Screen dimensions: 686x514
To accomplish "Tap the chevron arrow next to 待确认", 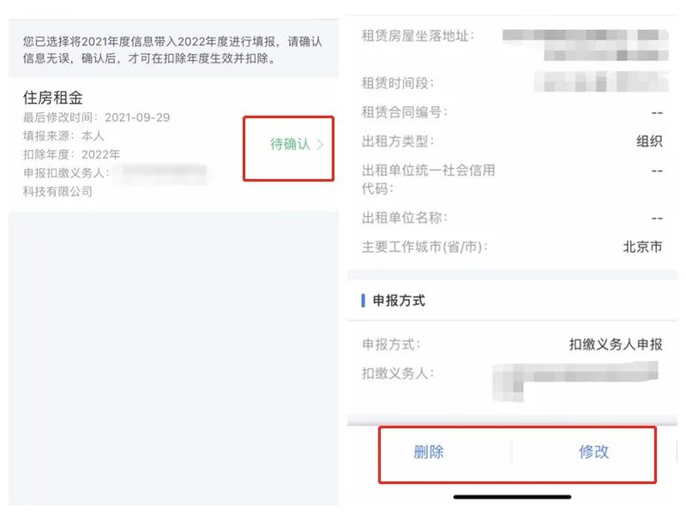I will coord(320,145).
